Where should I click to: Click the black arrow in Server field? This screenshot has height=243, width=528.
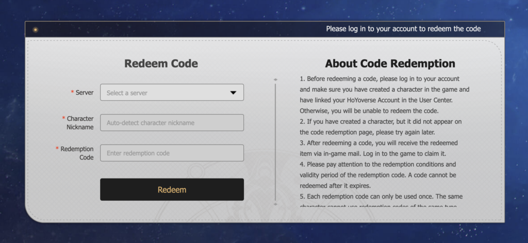233,93
